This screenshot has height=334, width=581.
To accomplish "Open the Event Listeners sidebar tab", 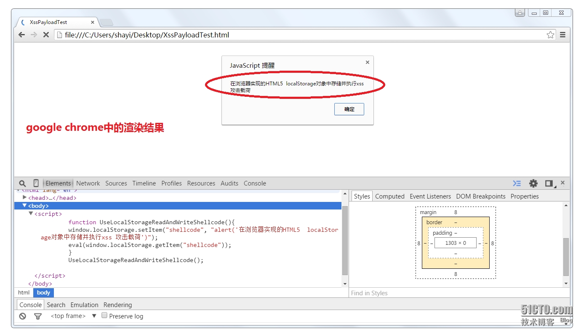I will (430, 196).
